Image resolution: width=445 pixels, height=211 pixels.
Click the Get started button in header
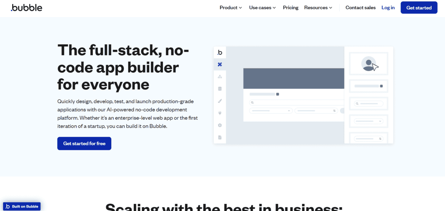419,7
